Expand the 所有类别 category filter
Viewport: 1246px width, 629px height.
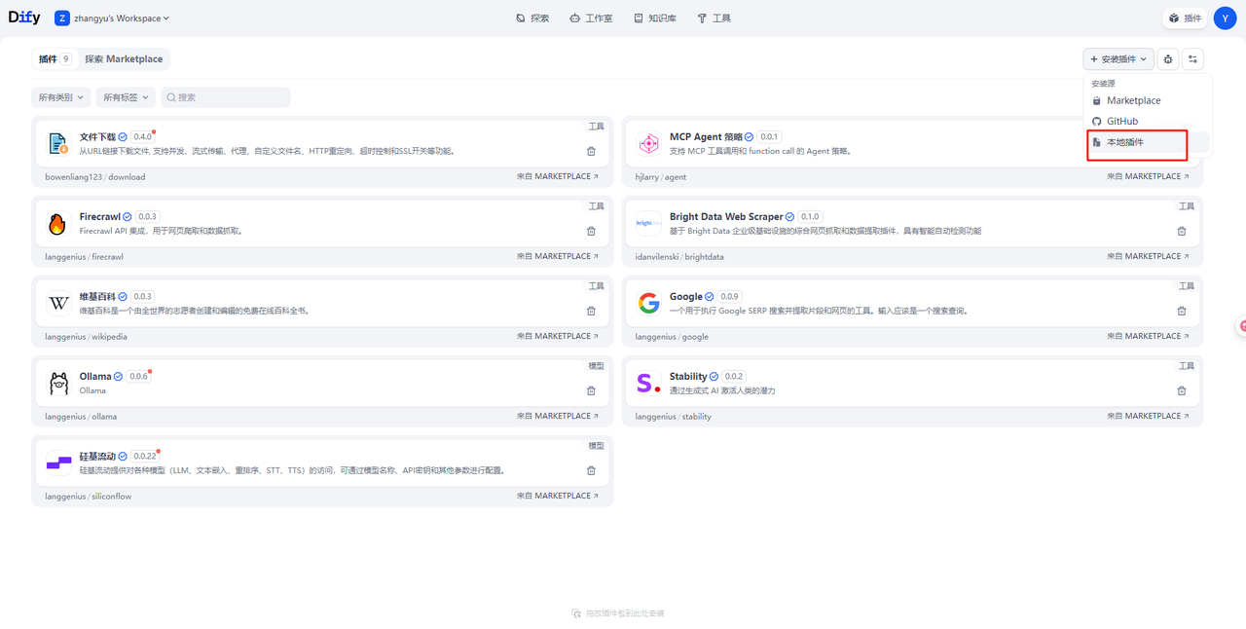60,97
